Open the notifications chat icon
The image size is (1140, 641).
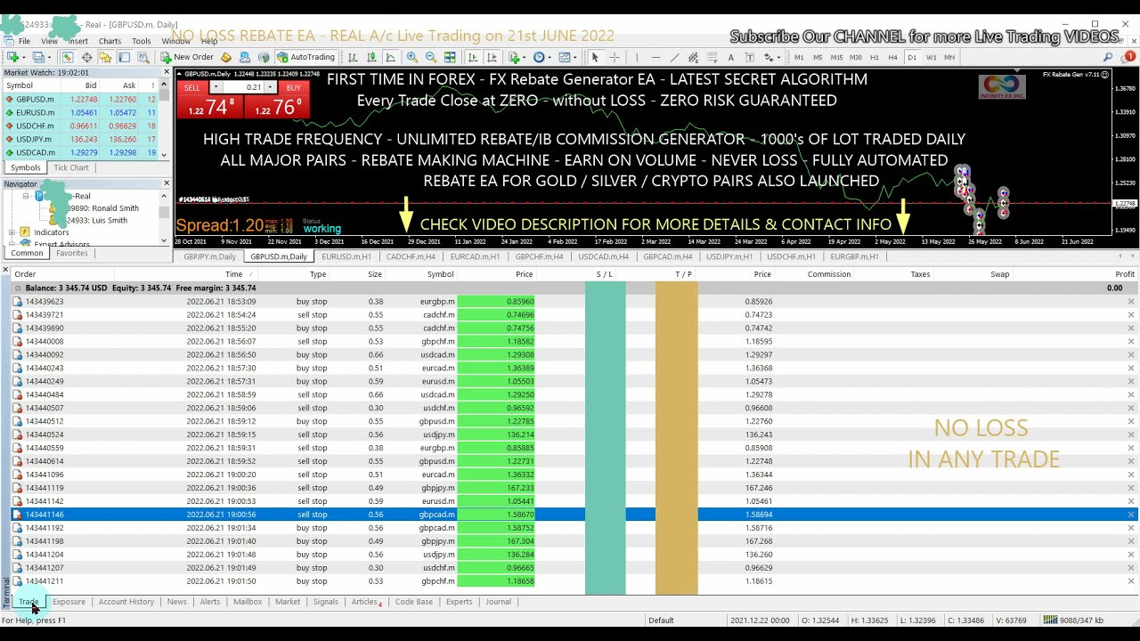1128,57
